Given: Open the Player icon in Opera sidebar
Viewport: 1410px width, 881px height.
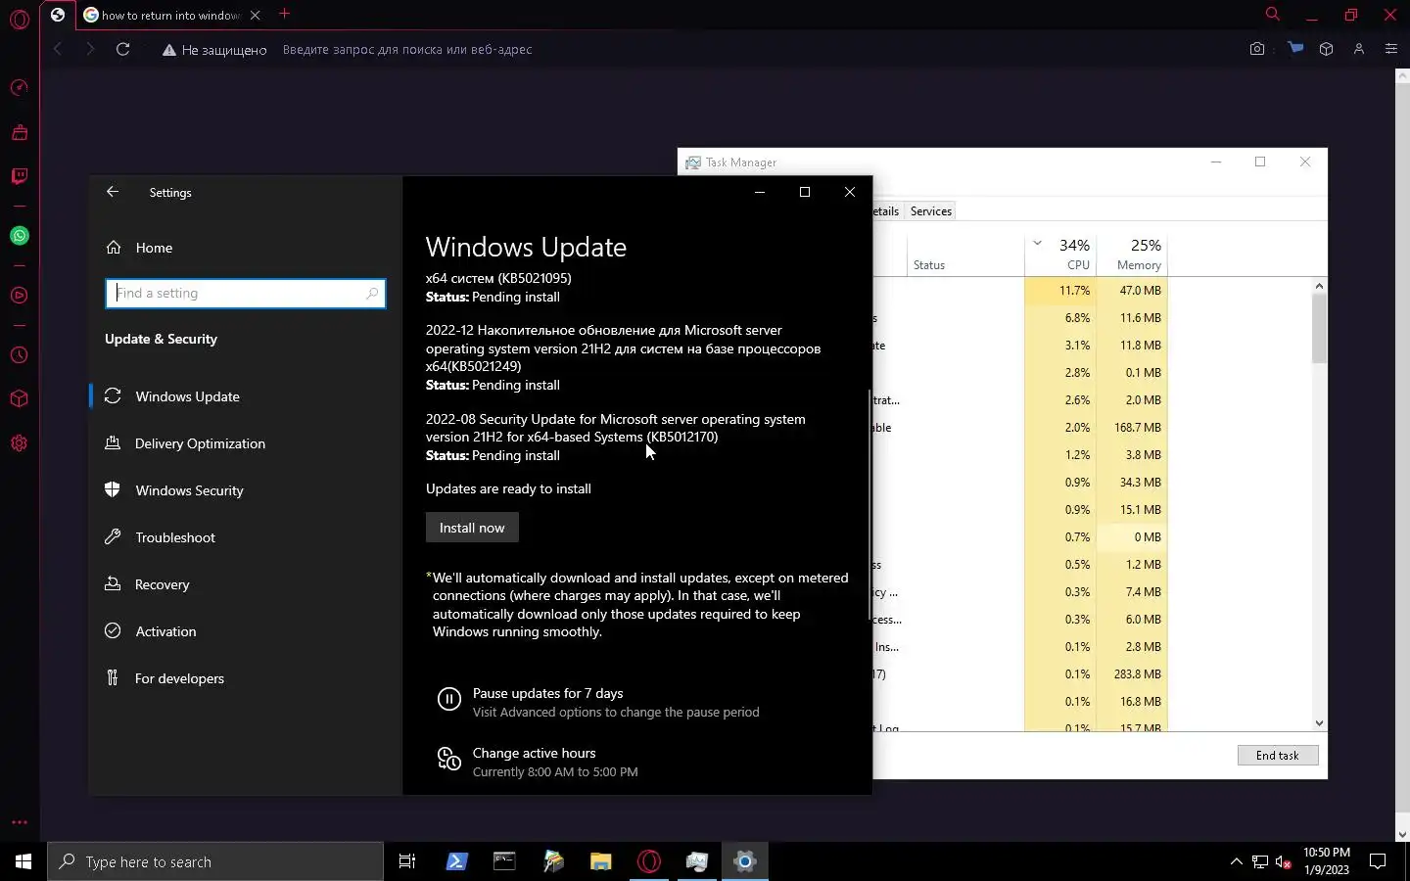Looking at the screenshot, I should click(x=19, y=296).
